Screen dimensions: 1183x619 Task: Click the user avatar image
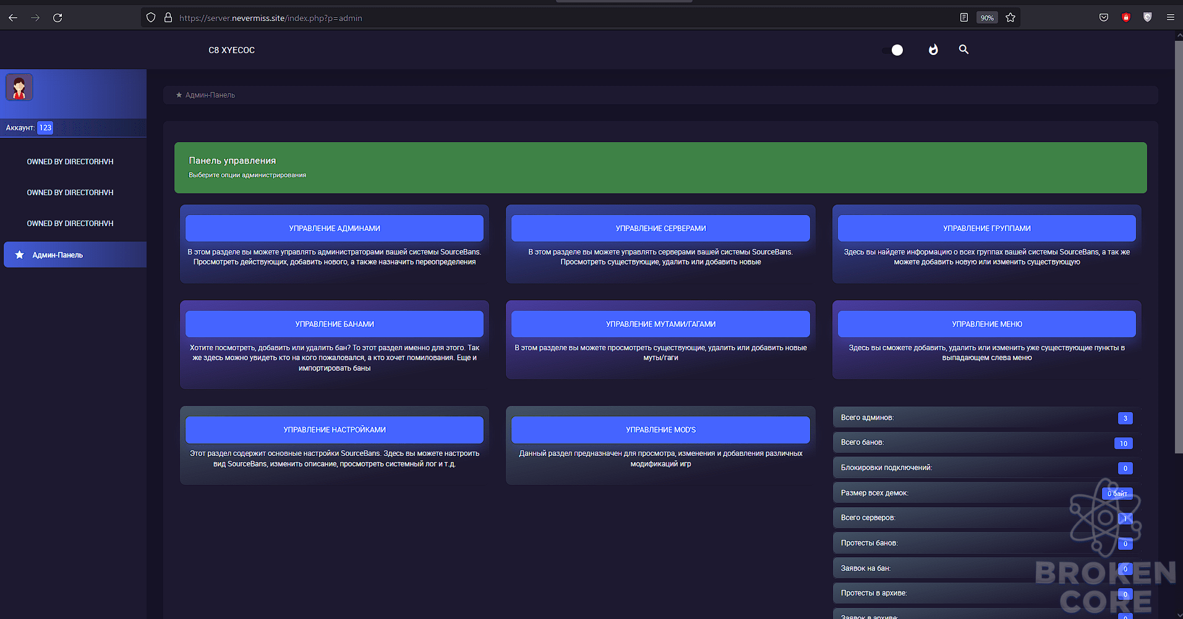19,87
